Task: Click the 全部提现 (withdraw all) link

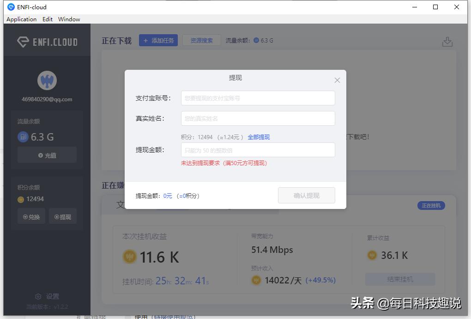Action: point(259,137)
